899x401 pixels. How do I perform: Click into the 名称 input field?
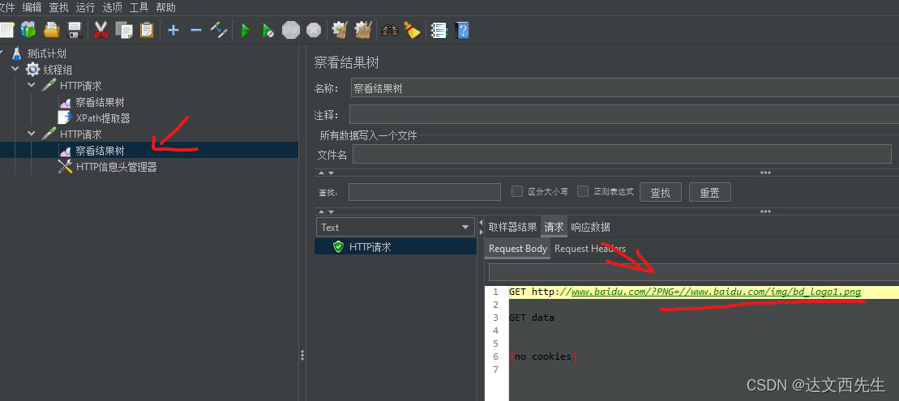[x=624, y=89]
